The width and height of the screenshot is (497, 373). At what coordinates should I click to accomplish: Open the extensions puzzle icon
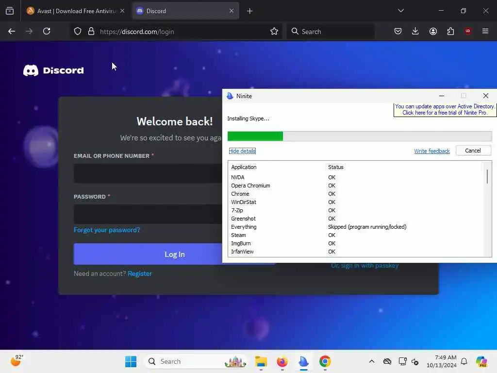point(450,31)
